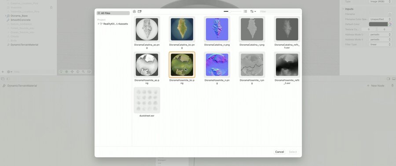The width and height of the screenshot is (396, 166).
Task: Click the DioramaCatalina_bc.png file name label
Action: [182, 46]
